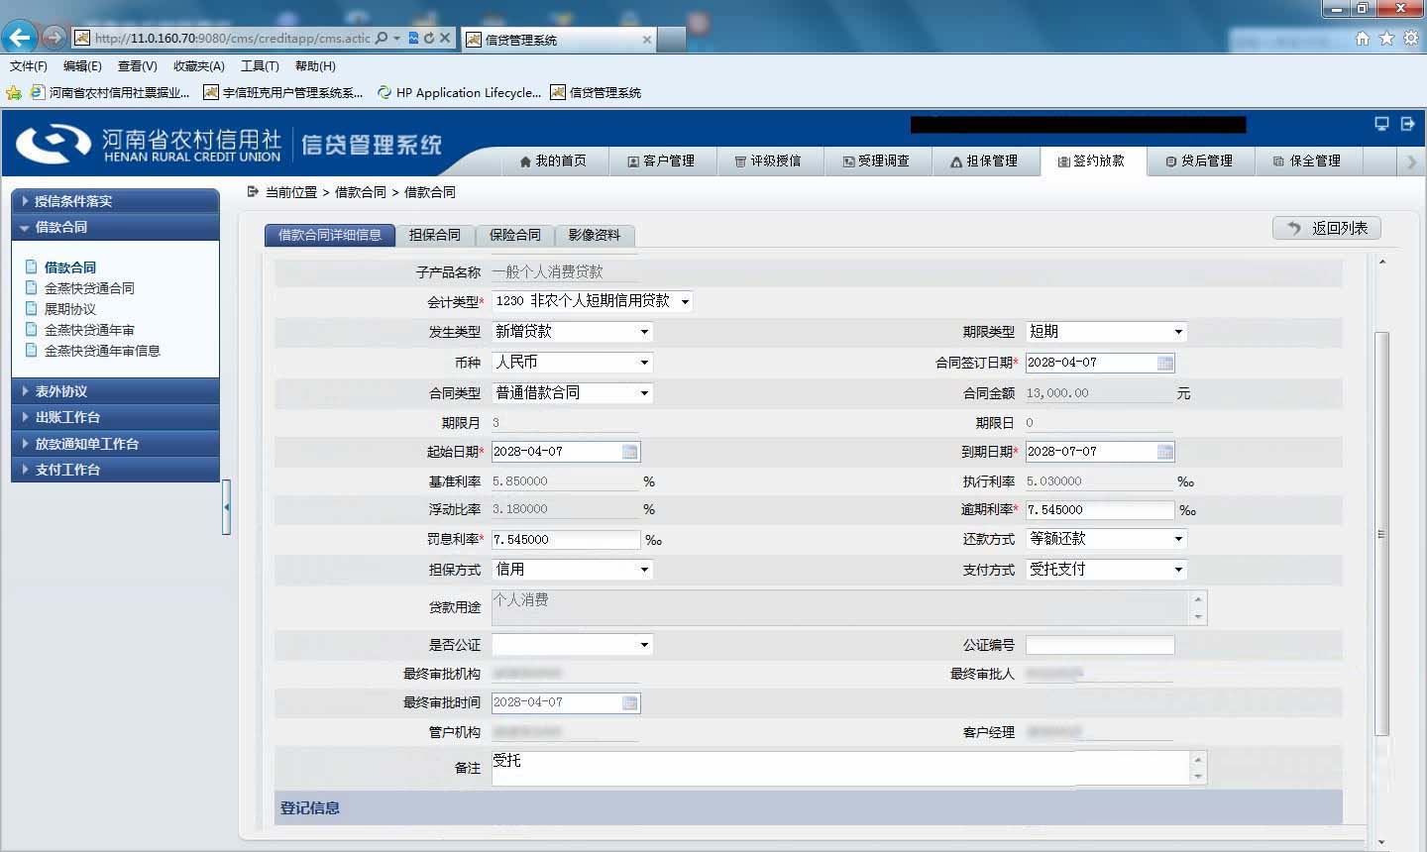
Task: Click 返回列表 button
Action: pos(1327,228)
